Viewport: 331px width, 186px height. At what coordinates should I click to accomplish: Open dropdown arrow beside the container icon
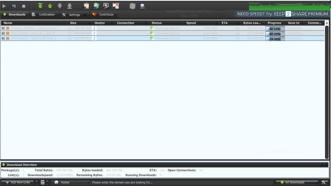pos(47,182)
